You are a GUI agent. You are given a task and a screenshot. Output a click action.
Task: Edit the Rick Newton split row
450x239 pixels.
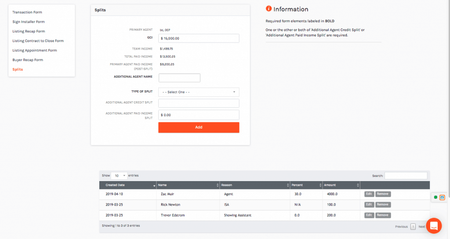pos(369,205)
